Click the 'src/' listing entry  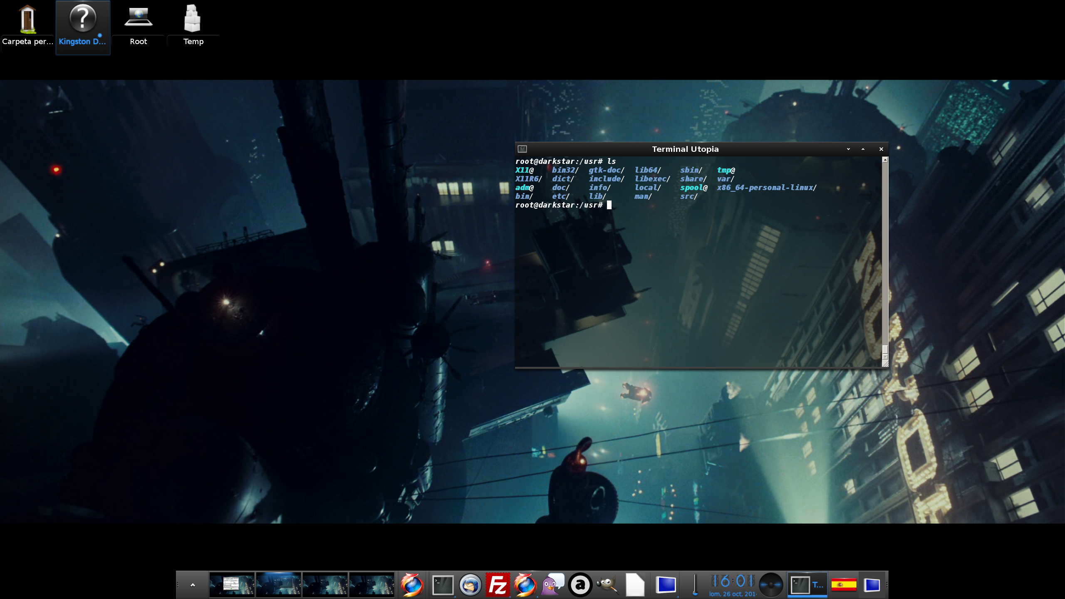click(689, 196)
